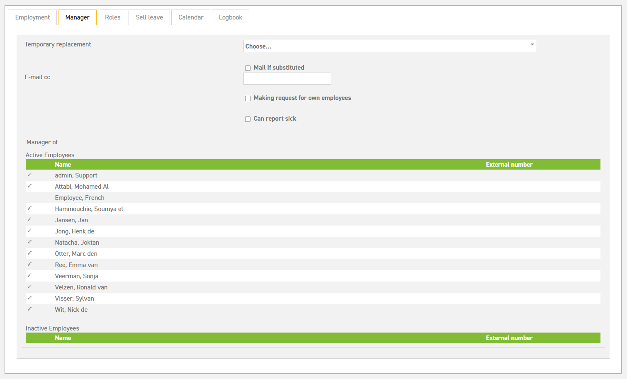This screenshot has height=379, width=627.
Task: Click pencil icon beside Jansen, Jan
Action: pyautogui.click(x=29, y=219)
